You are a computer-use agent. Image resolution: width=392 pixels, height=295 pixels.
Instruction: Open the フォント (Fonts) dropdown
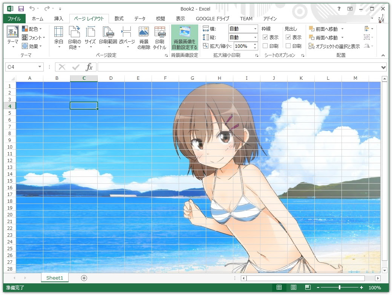click(x=33, y=38)
